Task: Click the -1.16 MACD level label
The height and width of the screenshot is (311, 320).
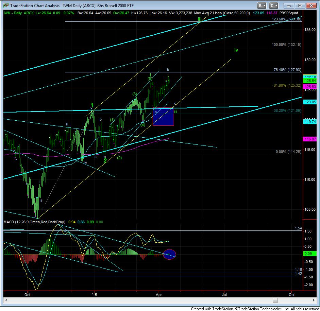Action: click(x=298, y=270)
